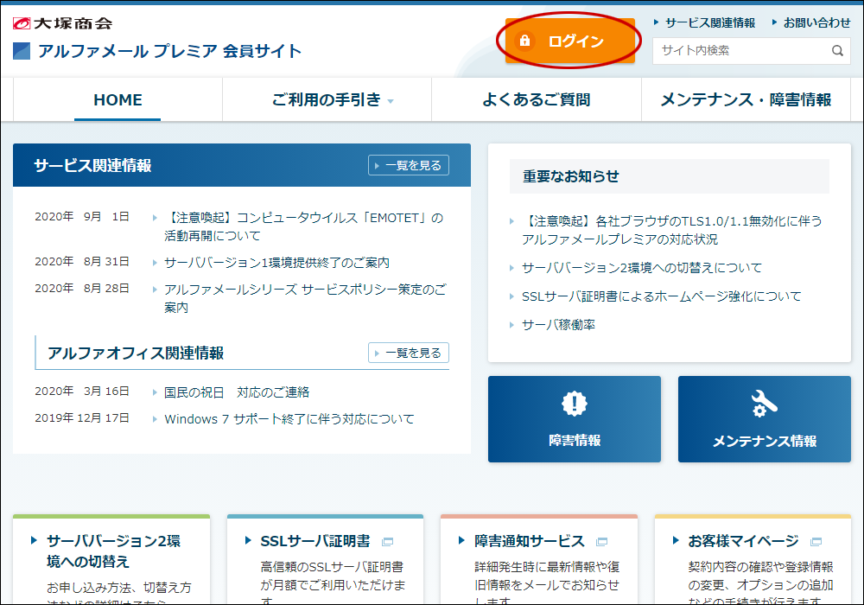This screenshot has height=605, width=864.
Task: Click external-window icon beside 障害通知サービス
Action: tap(601, 542)
